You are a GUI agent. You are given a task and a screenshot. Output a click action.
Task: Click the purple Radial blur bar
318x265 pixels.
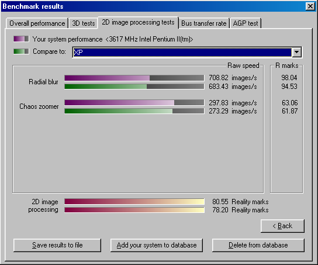134,78
